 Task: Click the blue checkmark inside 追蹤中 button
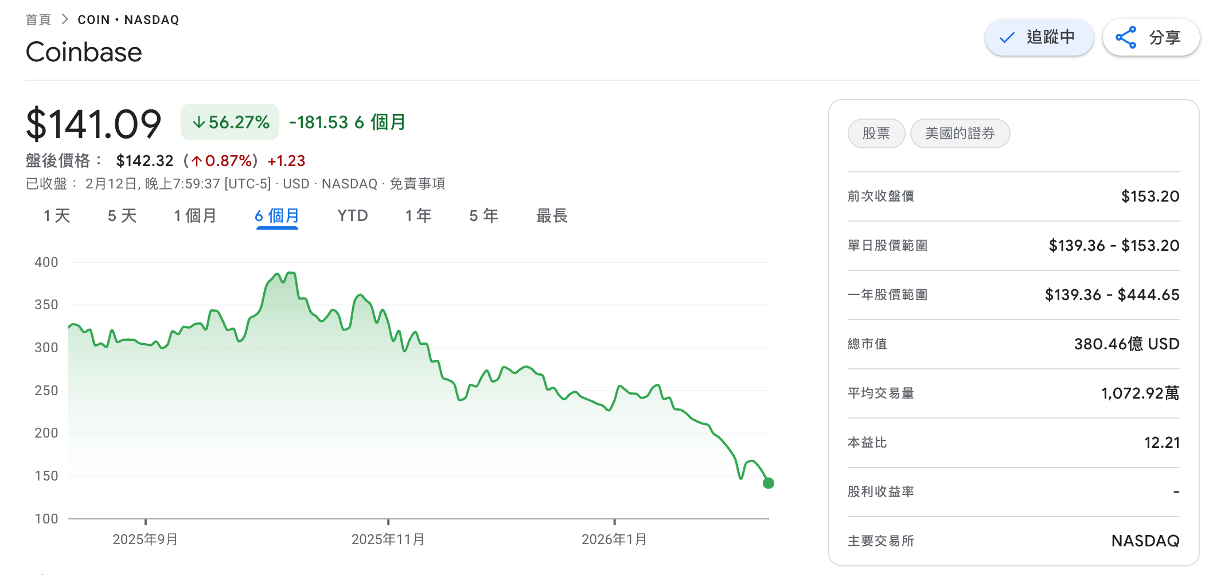(x=1005, y=37)
